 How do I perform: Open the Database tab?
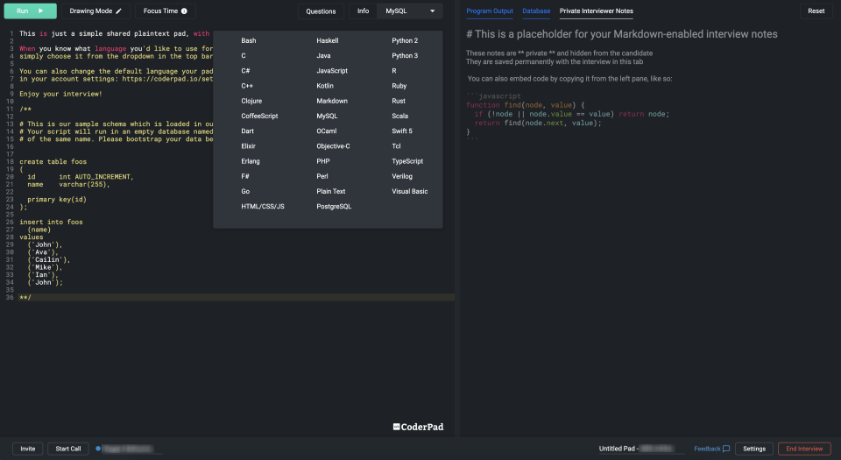coord(536,11)
